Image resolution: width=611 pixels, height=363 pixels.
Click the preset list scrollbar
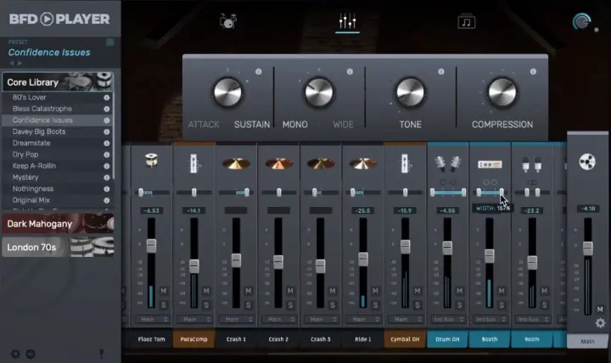(x=114, y=136)
